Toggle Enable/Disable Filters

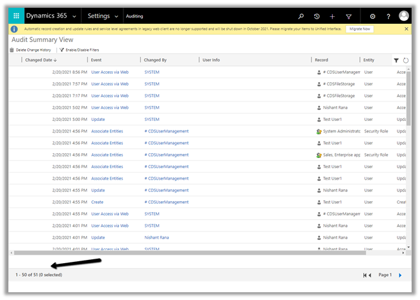coord(79,50)
